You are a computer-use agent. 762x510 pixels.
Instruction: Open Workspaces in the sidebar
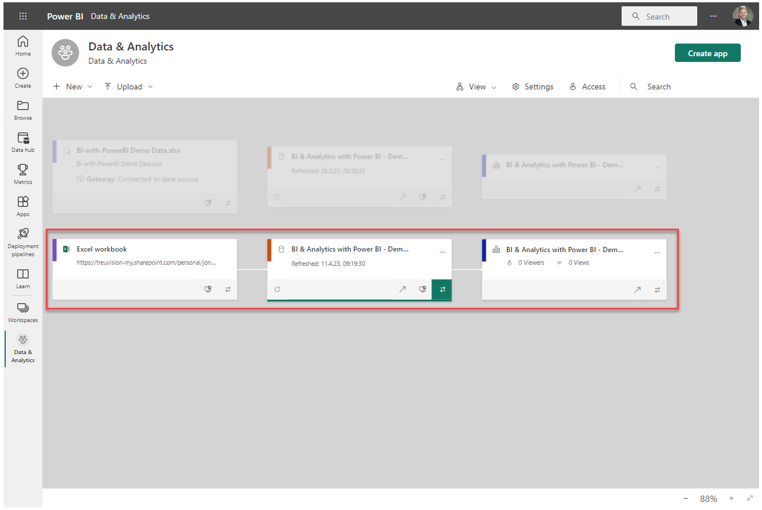click(23, 312)
